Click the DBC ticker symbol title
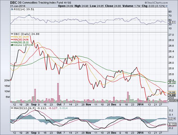Screen dimensions: 178x135 click(13, 3)
